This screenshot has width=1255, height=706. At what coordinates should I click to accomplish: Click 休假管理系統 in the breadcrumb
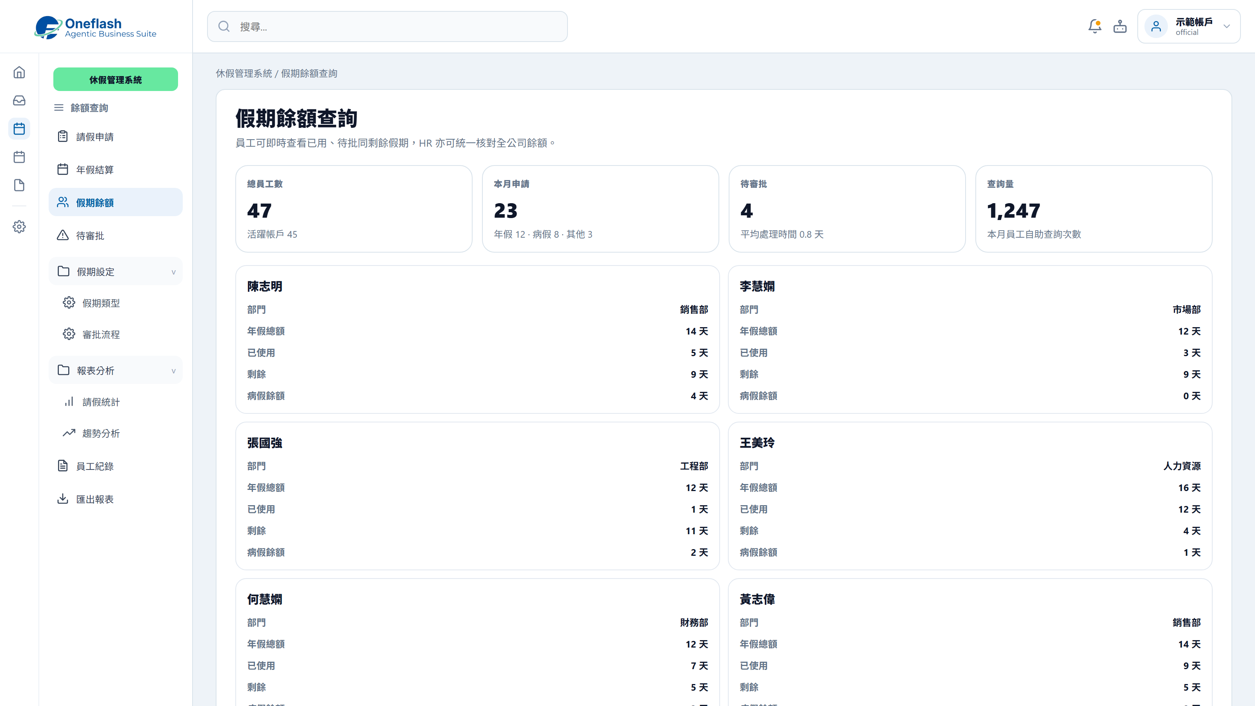[x=244, y=73]
